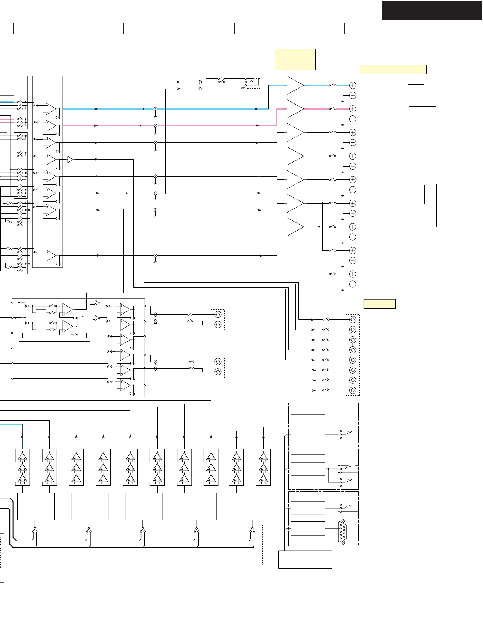Click the rightmost large block under the op-amp stacks
483x619 pixels.
point(252,506)
